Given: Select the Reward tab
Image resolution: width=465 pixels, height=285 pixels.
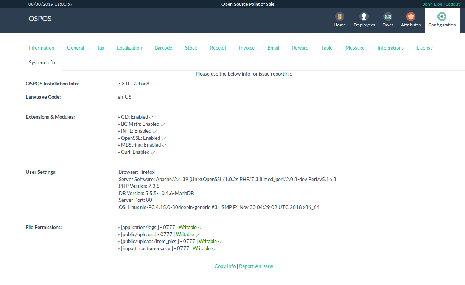Looking at the screenshot, I should [300, 48].
